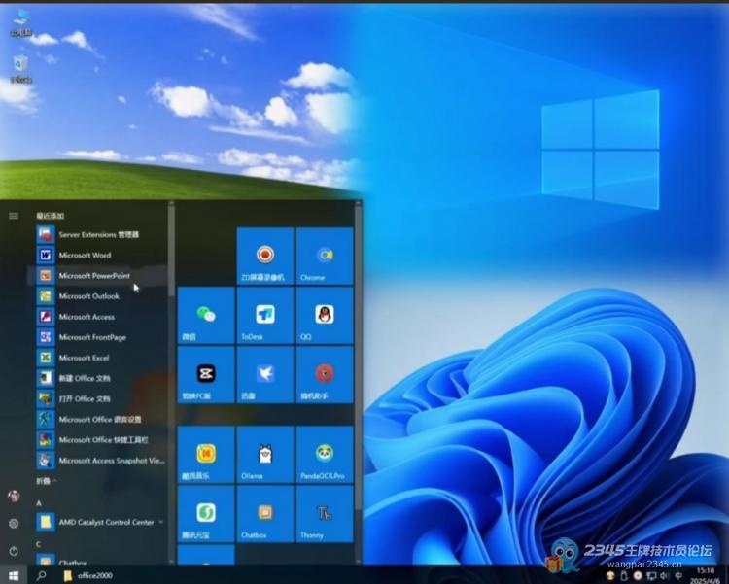Image resolution: width=729 pixels, height=584 pixels.
Task: Launch the Chatbox tile
Action: pyautogui.click(x=265, y=514)
